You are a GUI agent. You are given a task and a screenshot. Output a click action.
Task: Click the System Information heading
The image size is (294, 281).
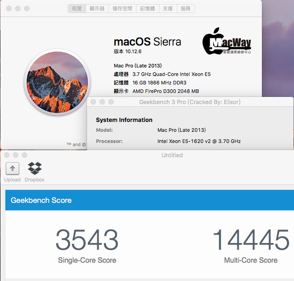124,120
